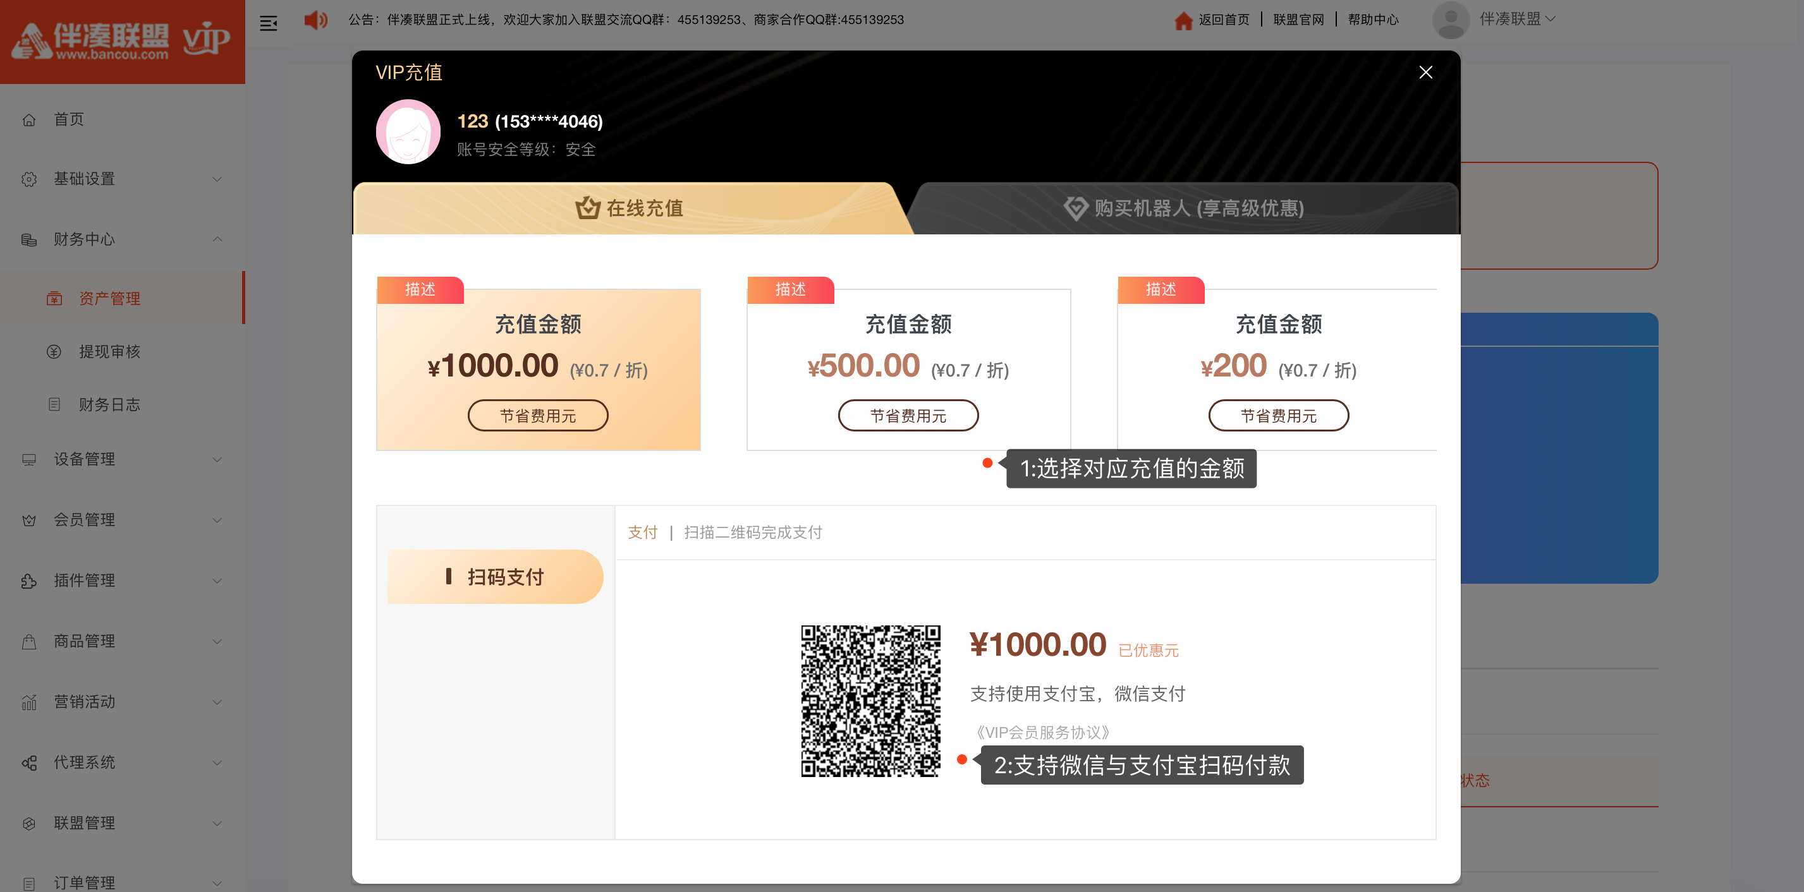Image resolution: width=1804 pixels, height=892 pixels.
Task: Expand the 商品管理 menu chevron
Action: pyautogui.click(x=217, y=641)
